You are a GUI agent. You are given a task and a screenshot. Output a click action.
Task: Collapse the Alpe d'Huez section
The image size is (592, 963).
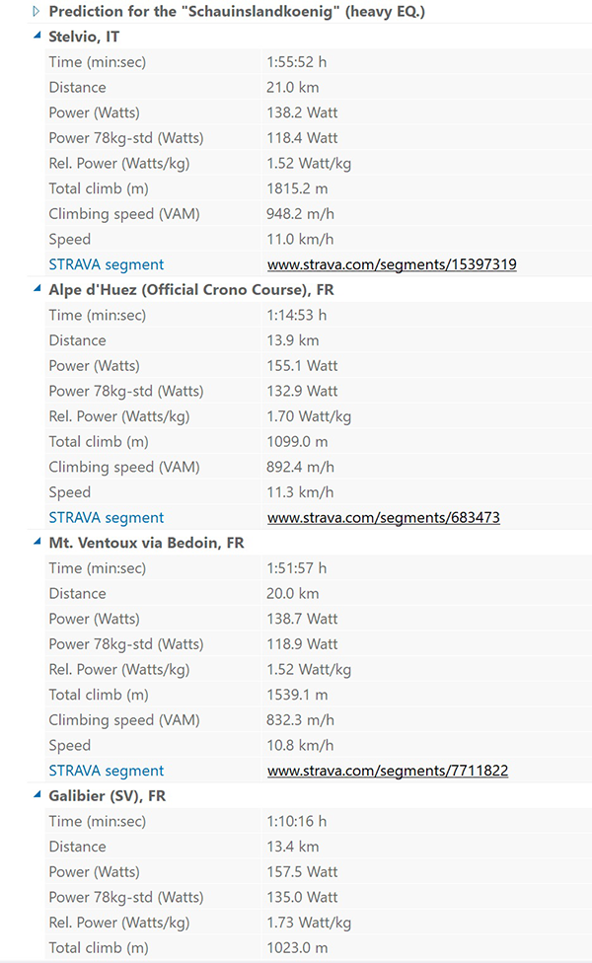pos(37,289)
